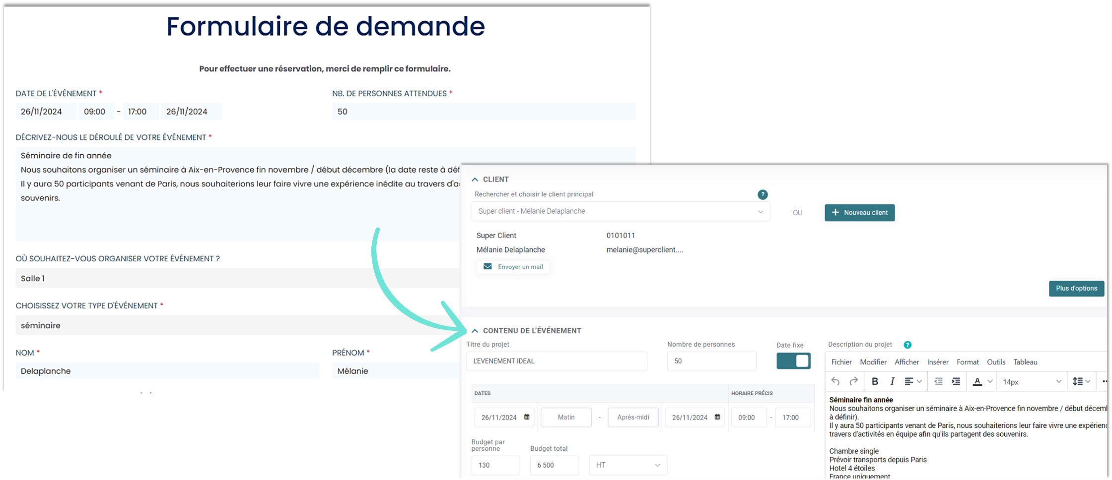This screenshot has width=1112, height=480.
Task: Click the Budget total field 6 500
Action: tap(555, 465)
